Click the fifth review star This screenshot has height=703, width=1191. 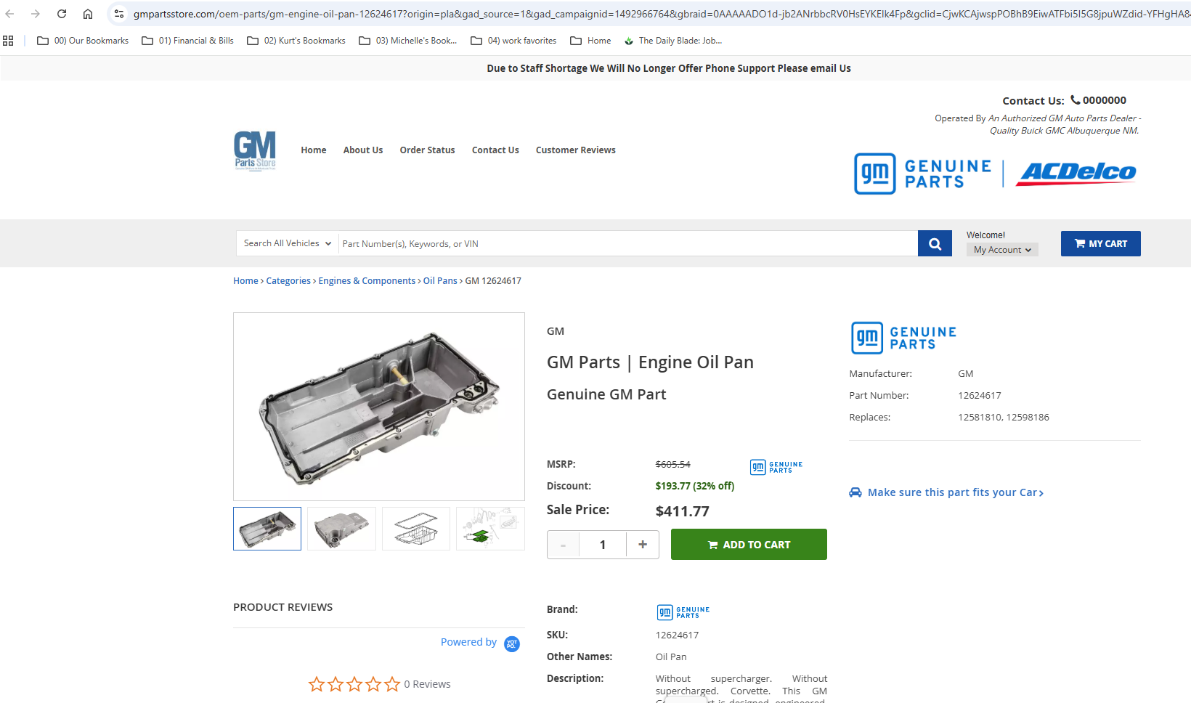coord(392,684)
